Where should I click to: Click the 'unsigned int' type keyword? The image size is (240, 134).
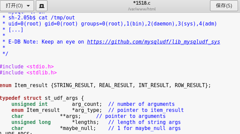pyautogui.click(x=30, y=104)
